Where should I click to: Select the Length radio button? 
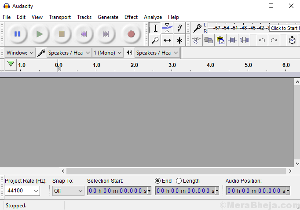tap(179, 181)
